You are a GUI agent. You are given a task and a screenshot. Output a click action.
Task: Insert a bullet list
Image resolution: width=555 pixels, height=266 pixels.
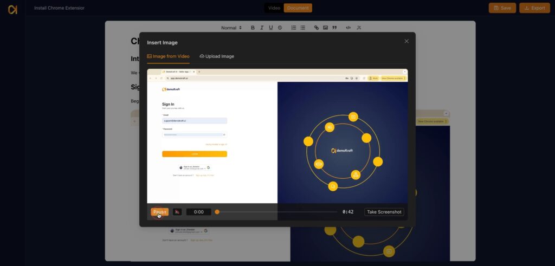(302, 28)
